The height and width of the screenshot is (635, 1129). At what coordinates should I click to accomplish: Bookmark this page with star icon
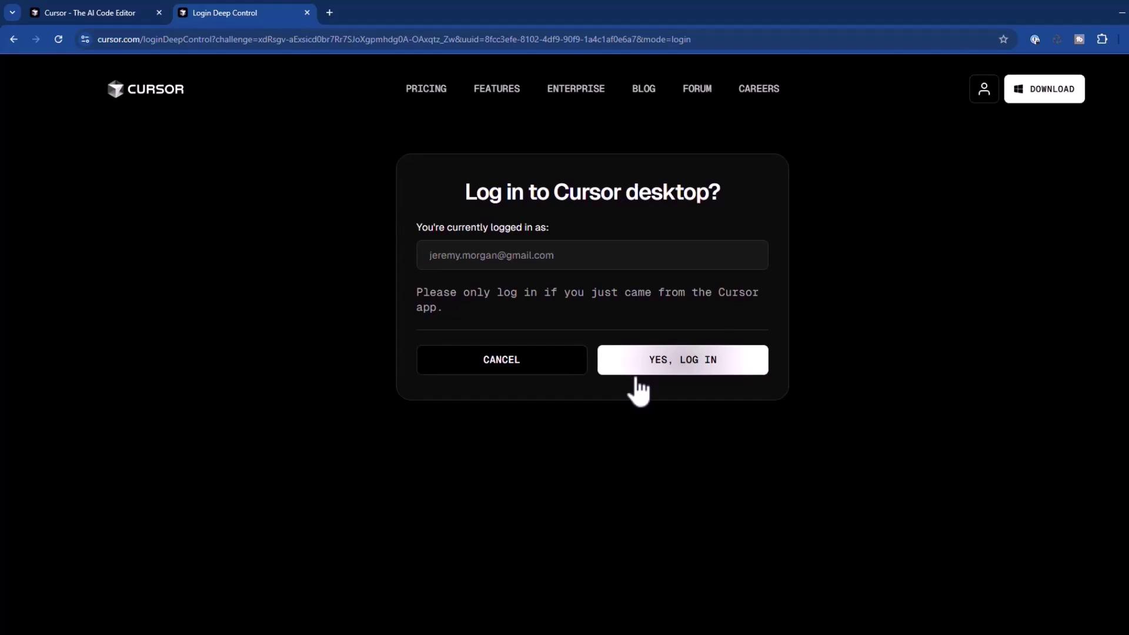[x=1003, y=39]
